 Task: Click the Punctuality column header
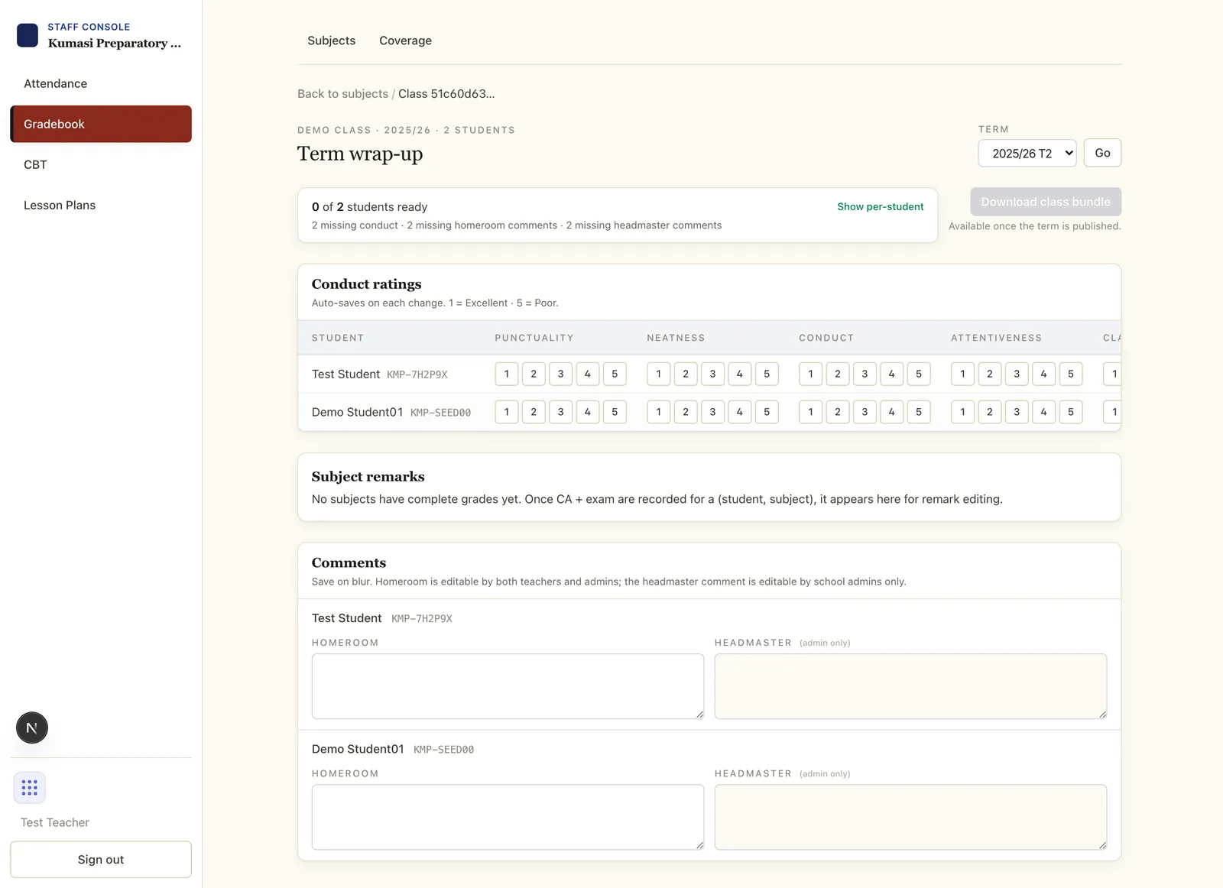(534, 338)
